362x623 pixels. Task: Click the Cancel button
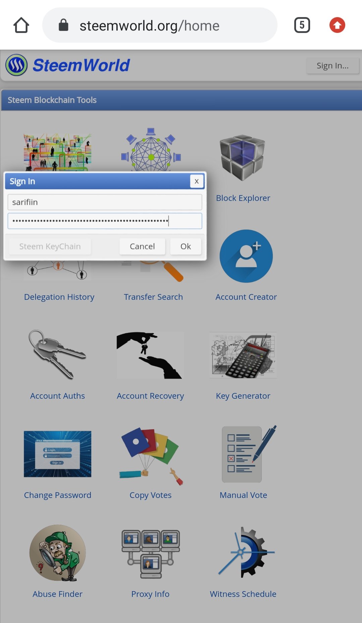pos(142,246)
